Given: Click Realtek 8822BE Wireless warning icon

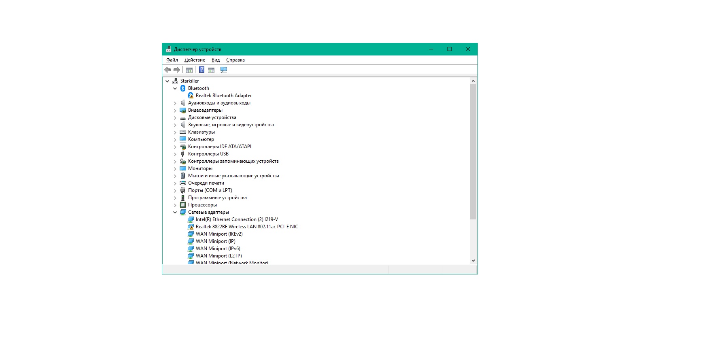Looking at the screenshot, I should click(191, 227).
